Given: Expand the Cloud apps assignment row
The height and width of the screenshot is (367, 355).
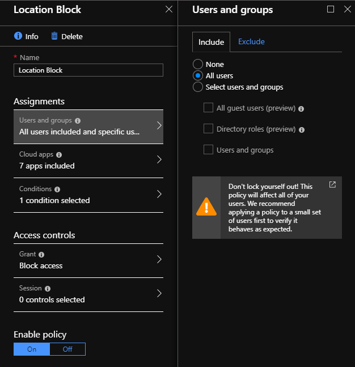Looking at the screenshot, I should [88, 161].
